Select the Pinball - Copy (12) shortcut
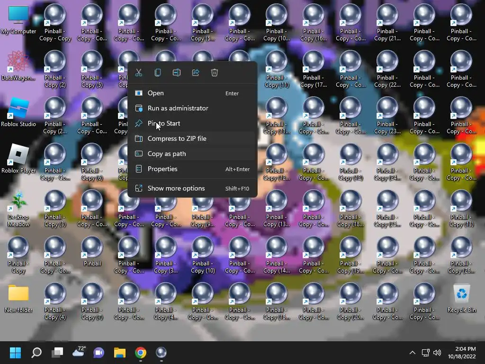Screen dimensions: 485x364 (x=350, y=163)
